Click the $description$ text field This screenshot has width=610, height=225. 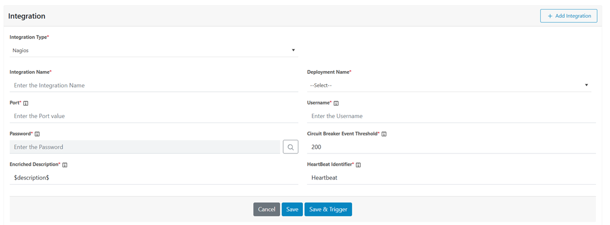coord(153,177)
